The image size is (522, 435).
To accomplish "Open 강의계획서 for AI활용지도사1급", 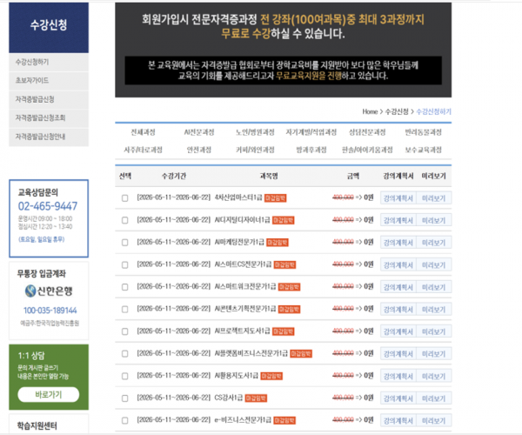I will pos(398,377).
